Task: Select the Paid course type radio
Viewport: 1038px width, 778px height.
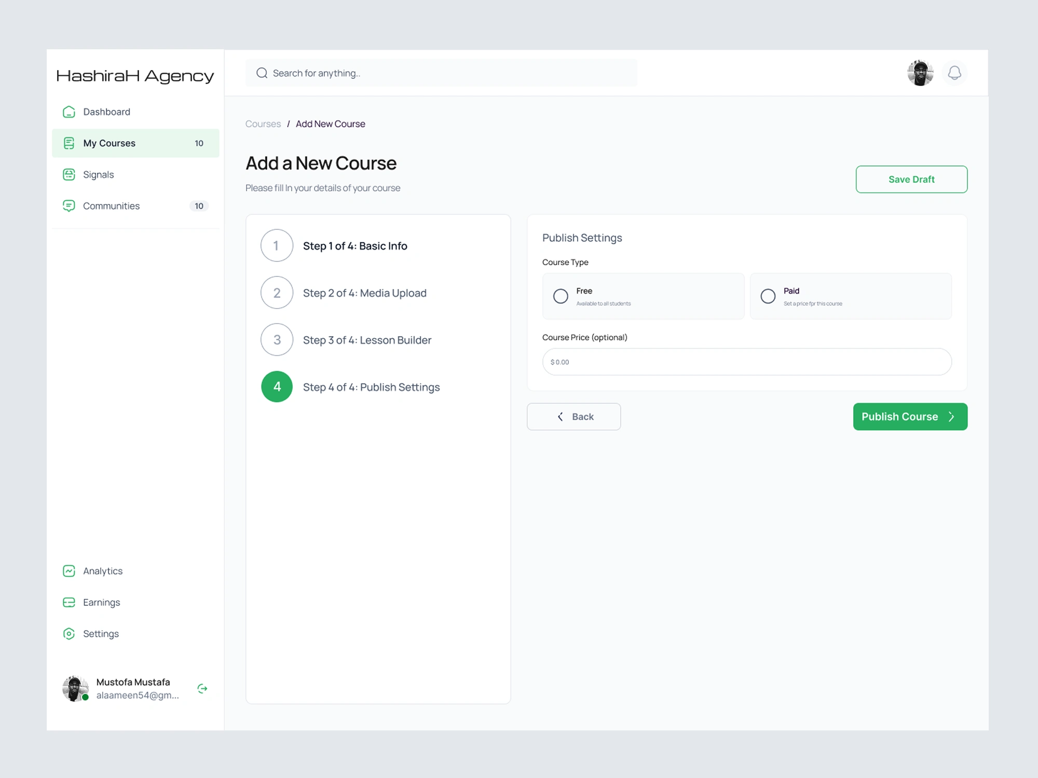Action: pos(768,296)
